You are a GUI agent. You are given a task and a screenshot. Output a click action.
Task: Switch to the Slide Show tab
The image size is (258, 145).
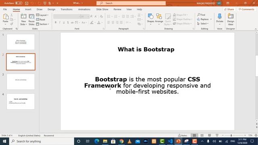102,9
